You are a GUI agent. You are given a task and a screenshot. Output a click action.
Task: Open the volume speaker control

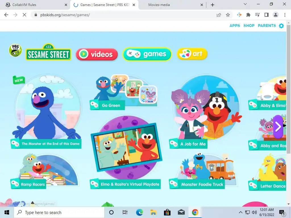pyautogui.click(x=254, y=212)
